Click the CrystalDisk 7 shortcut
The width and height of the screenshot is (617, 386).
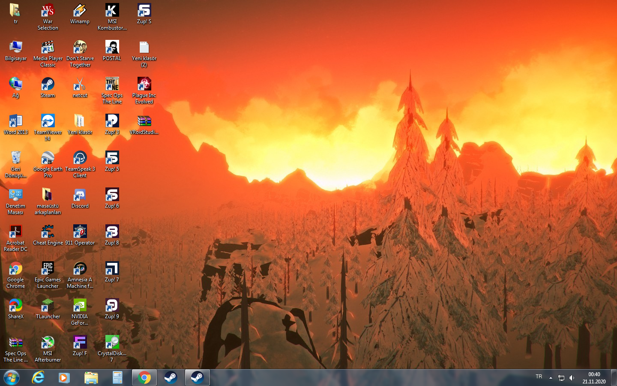click(112, 349)
